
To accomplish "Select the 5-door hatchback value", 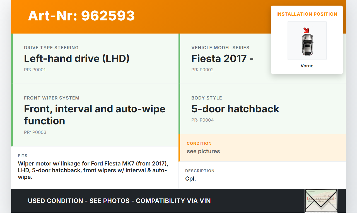I will coord(235,109).
